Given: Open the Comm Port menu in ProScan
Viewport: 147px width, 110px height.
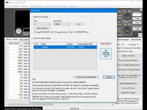Looking at the screenshot, I should pos(49,6).
